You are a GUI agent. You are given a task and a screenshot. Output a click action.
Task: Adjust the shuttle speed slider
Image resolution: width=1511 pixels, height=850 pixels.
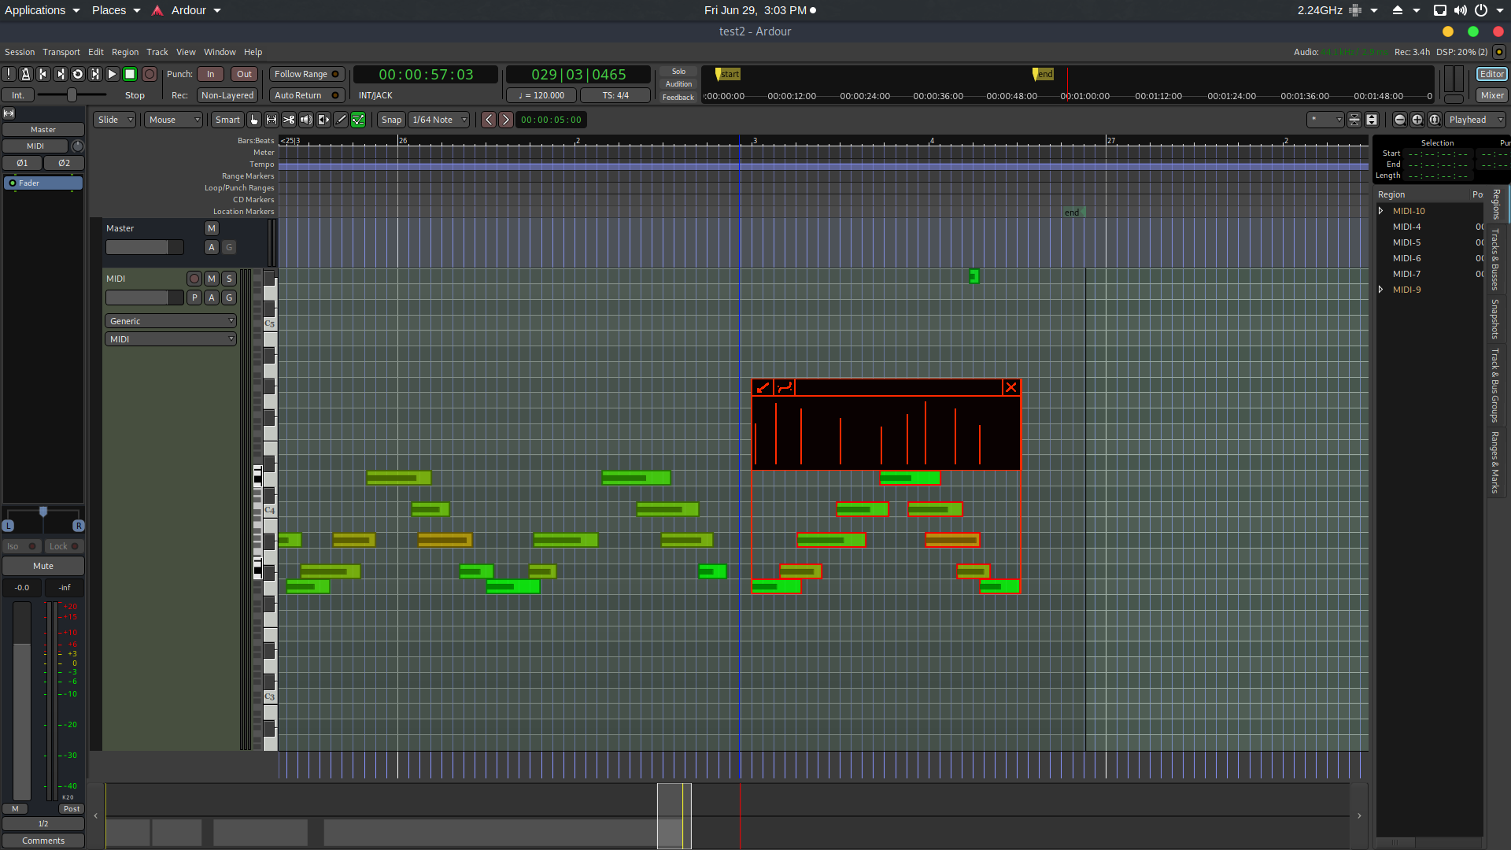pos(72,95)
